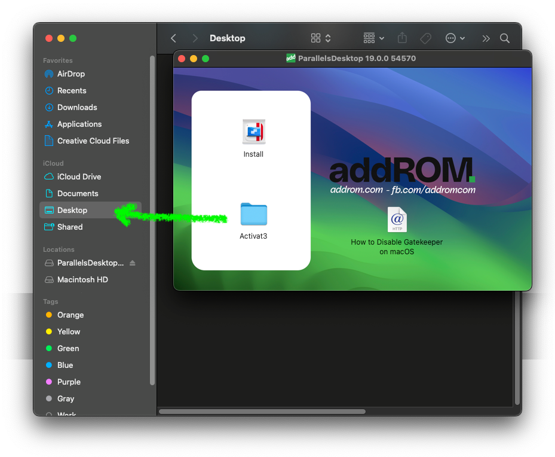Select the Purple tag dot
This screenshot has height=457, width=555.
coord(49,382)
